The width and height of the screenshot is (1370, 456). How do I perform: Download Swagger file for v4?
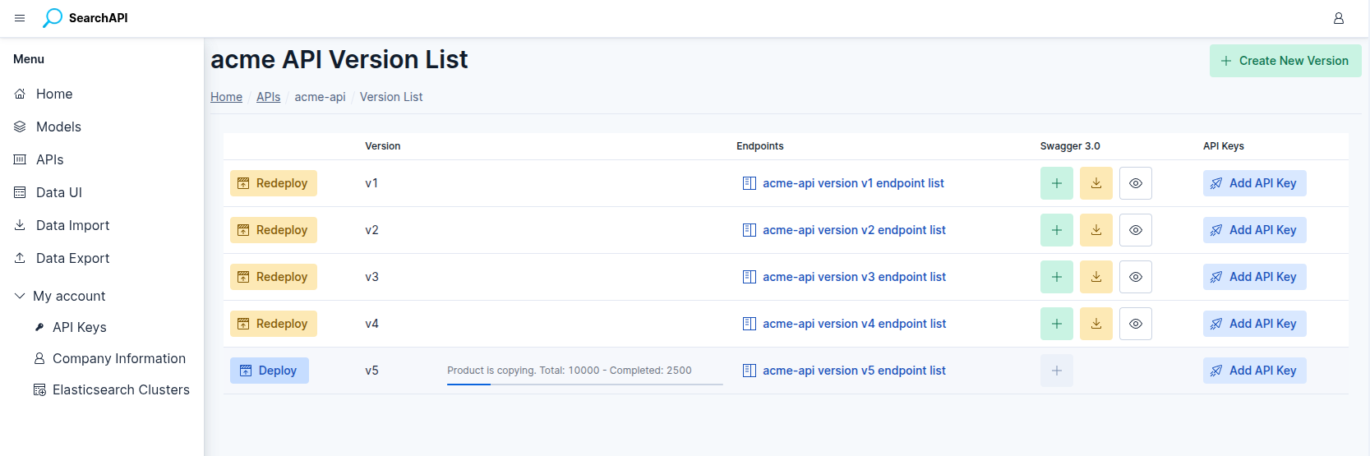click(1096, 324)
